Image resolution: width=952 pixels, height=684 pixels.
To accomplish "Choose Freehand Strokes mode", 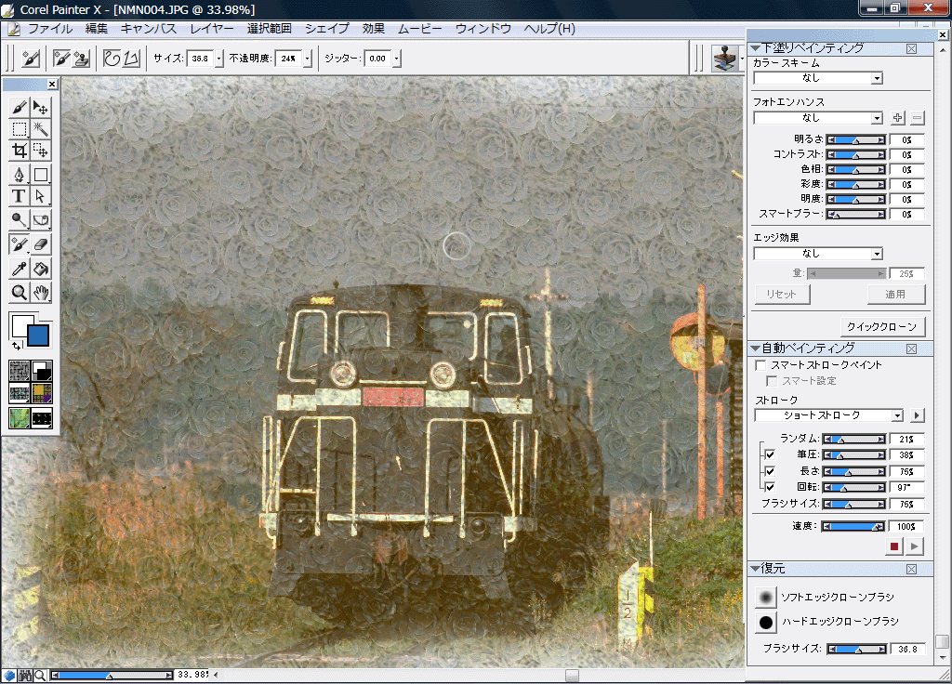I will [112, 59].
